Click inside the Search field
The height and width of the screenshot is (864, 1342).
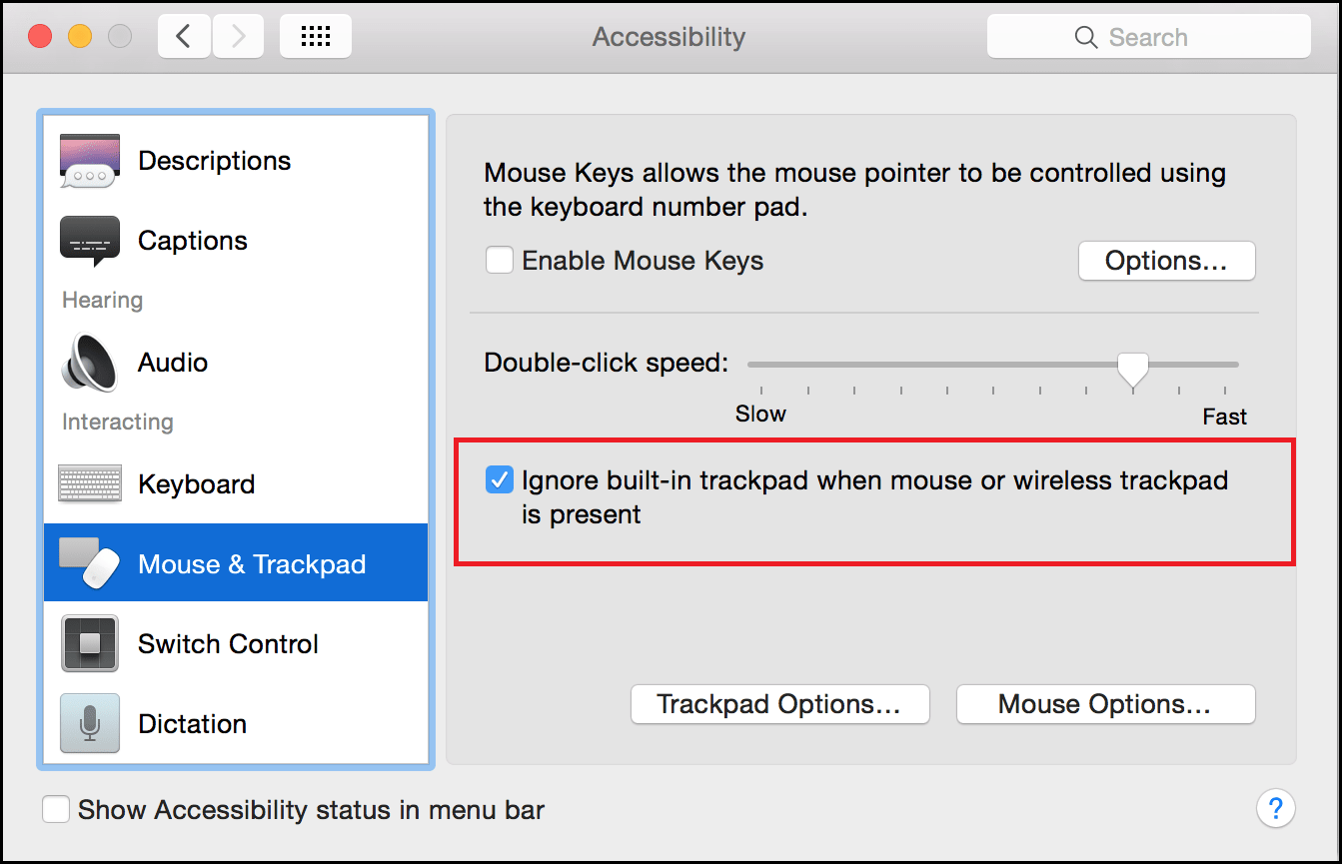(1147, 35)
